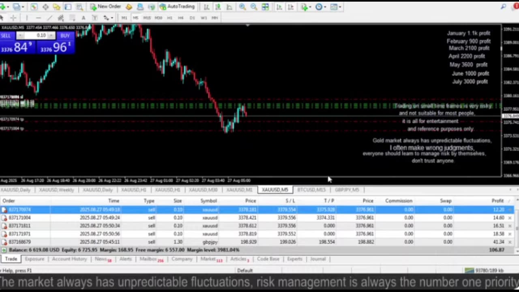Toggle the AutoTrading button
519x292 pixels.
(177, 7)
